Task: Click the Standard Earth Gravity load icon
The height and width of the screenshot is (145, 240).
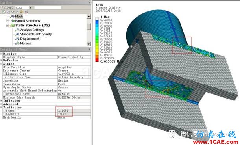Action: pyautogui.click(x=17, y=34)
